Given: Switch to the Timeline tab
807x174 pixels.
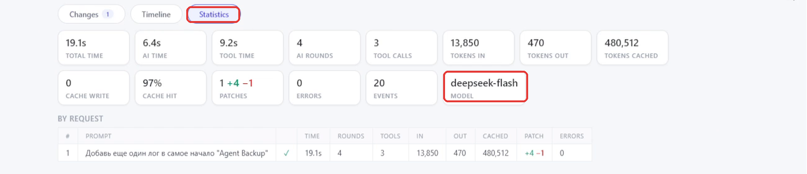Looking at the screenshot, I should (x=156, y=14).
